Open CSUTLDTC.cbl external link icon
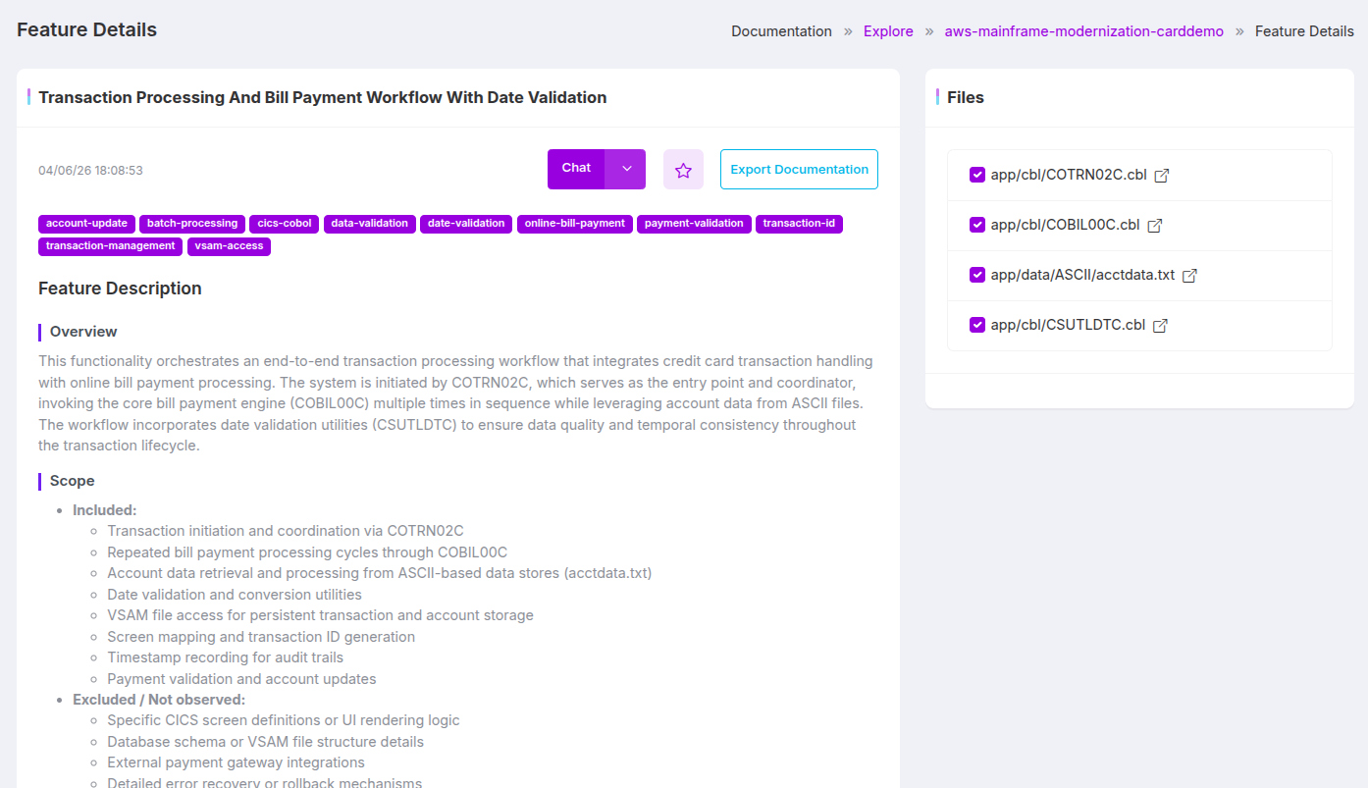This screenshot has width=1368, height=788. click(x=1160, y=326)
